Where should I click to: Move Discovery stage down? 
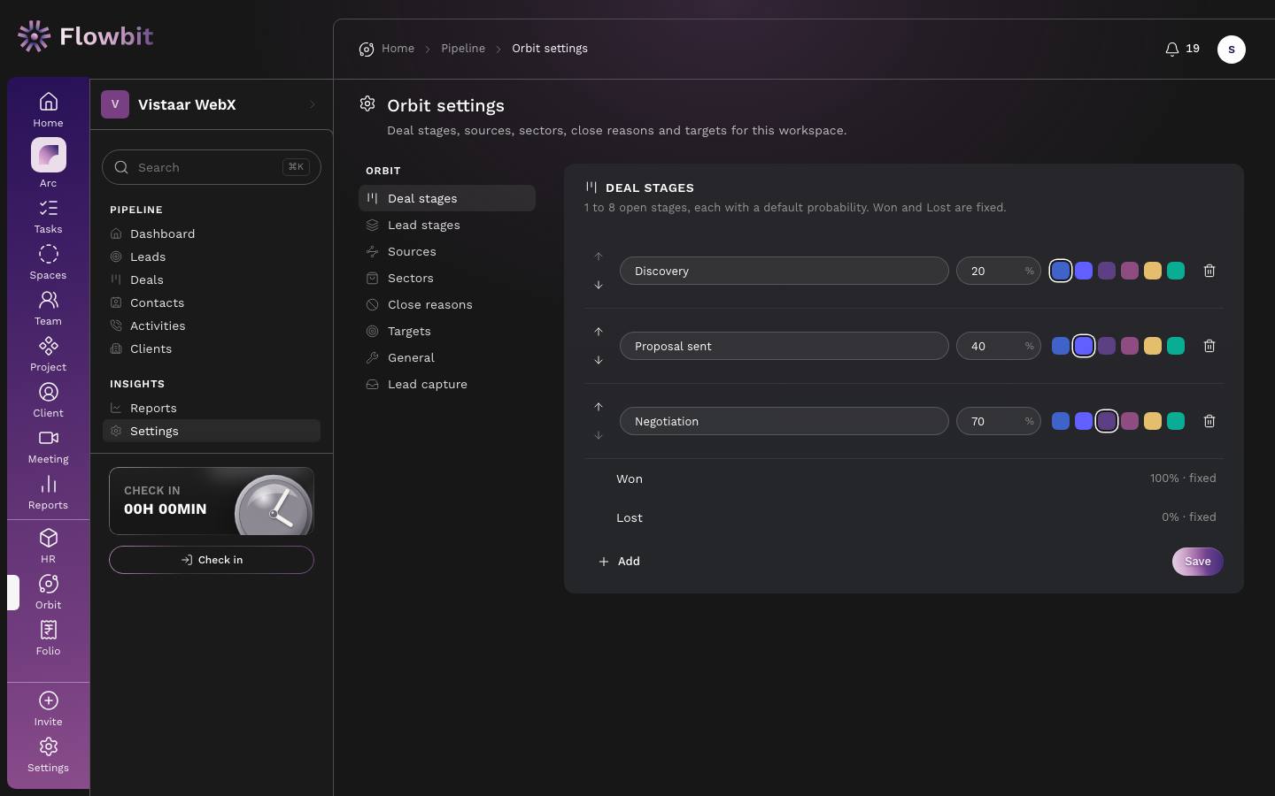[x=599, y=285]
